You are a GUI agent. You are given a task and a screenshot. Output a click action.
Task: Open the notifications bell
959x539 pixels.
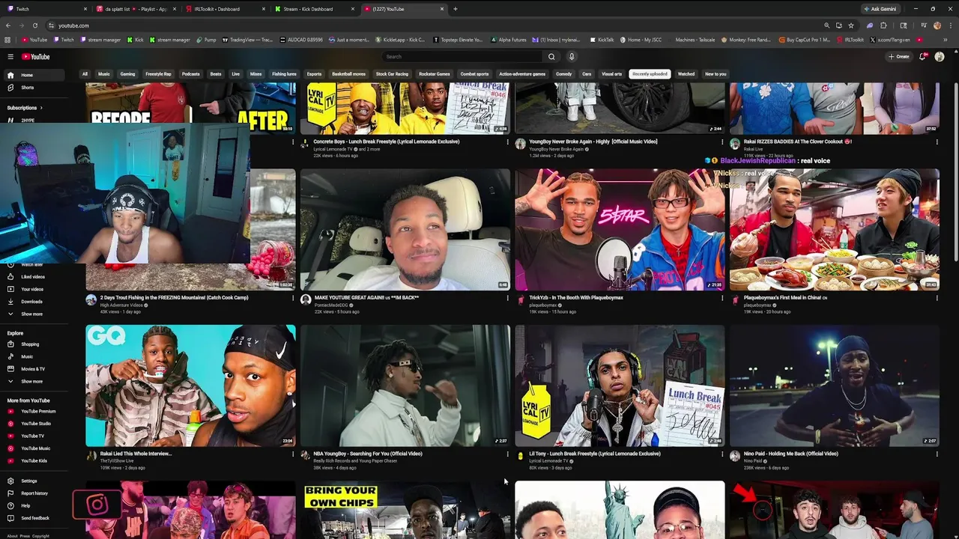(922, 57)
